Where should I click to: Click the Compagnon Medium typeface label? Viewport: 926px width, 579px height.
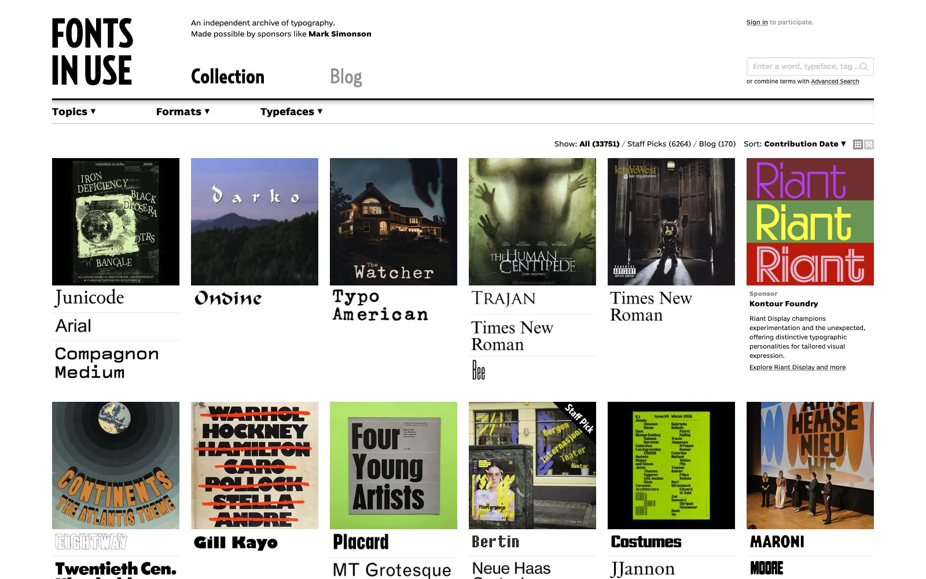click(106, 363)
